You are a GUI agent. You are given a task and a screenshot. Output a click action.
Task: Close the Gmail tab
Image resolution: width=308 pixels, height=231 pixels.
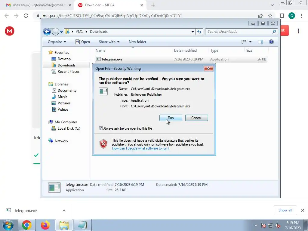pos(70,5)
